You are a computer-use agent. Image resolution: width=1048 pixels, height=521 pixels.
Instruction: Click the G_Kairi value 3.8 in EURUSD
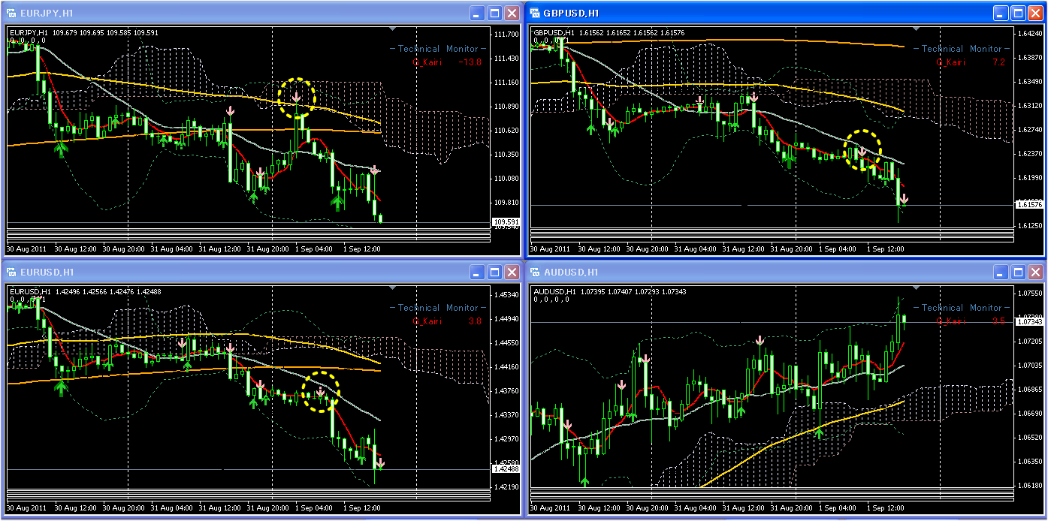coord(475,321)
